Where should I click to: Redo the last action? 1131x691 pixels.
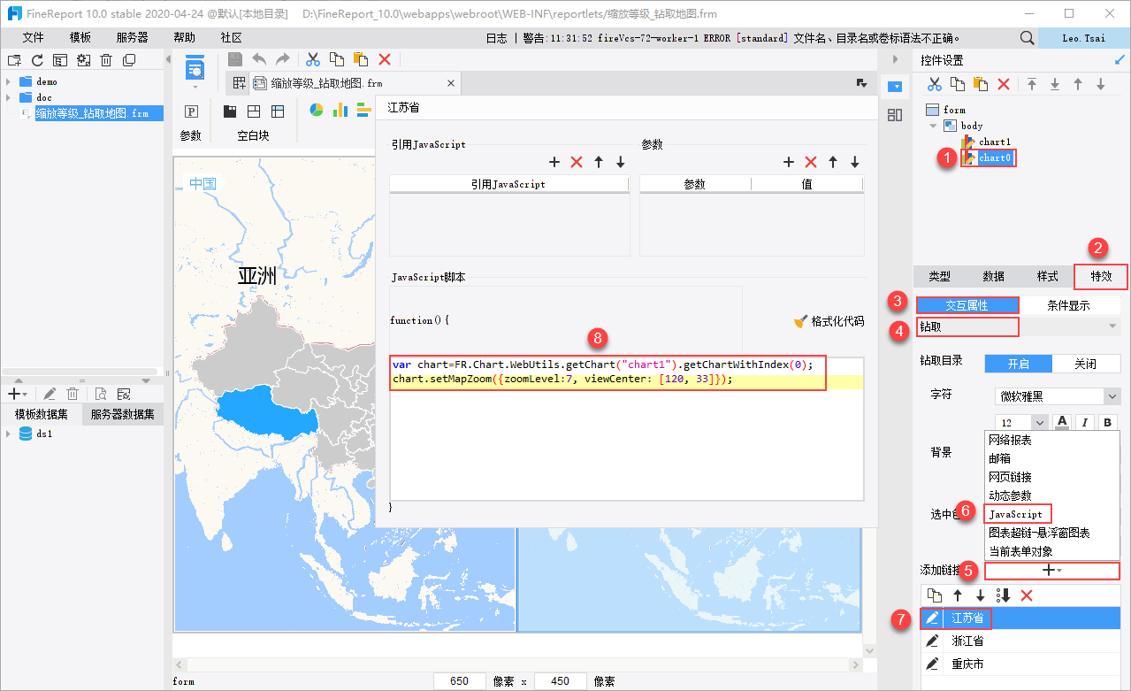point(283,59)
